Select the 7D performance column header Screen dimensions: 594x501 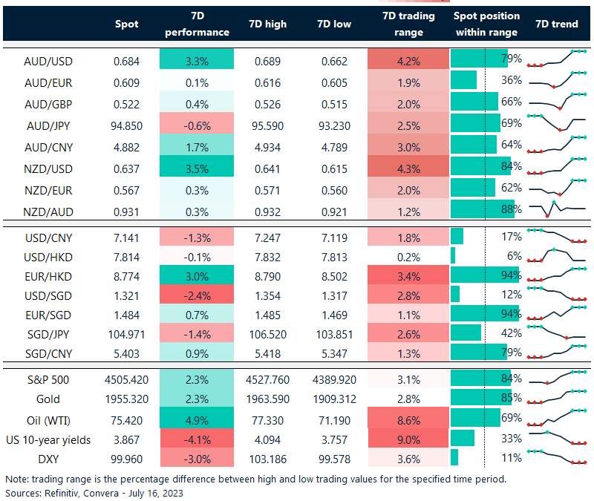pyautogui.click(x=196, y=24)
